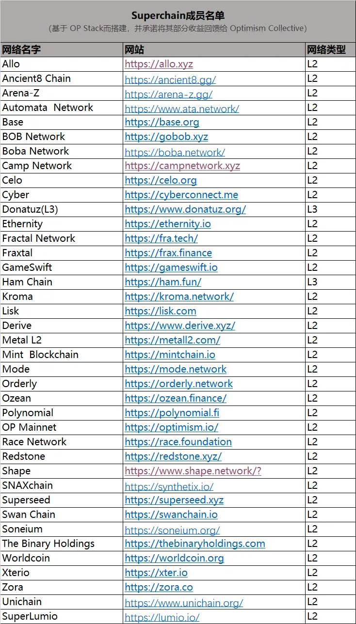Click the https://frax.finance link
Screen dimensions: 356x624
coord(168,253)
